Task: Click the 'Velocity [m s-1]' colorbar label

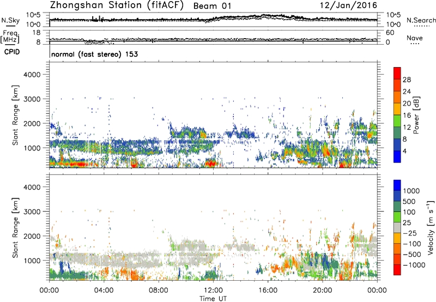Action: (431, 227)
